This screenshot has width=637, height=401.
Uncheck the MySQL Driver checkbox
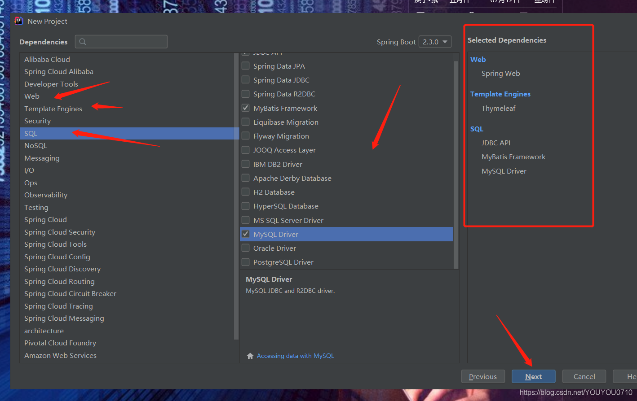click(x=246, y=234)
